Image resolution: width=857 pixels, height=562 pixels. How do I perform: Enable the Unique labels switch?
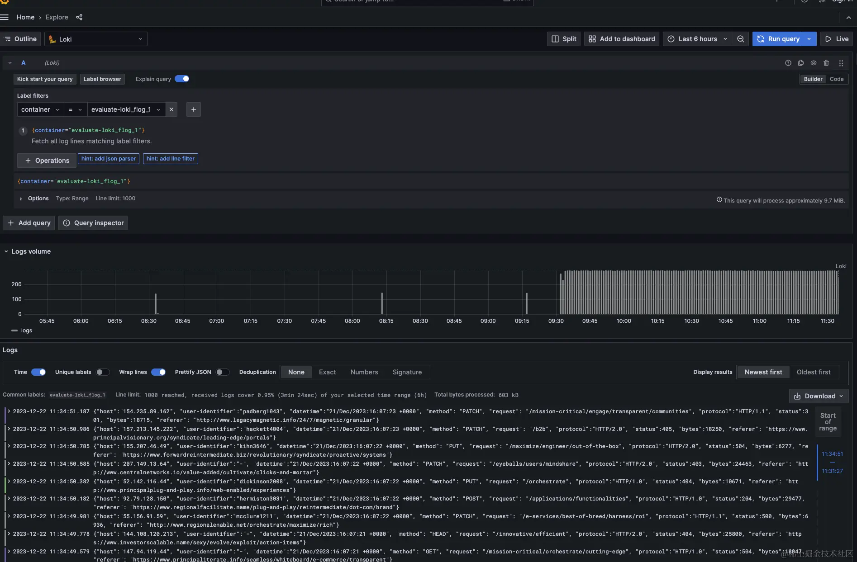tap(103, 372)
